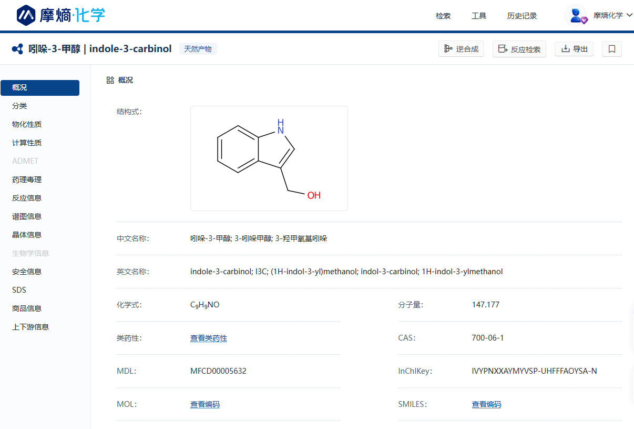
Task: Go to 药理毒理 sidebar section
Action: click(27, 179)
